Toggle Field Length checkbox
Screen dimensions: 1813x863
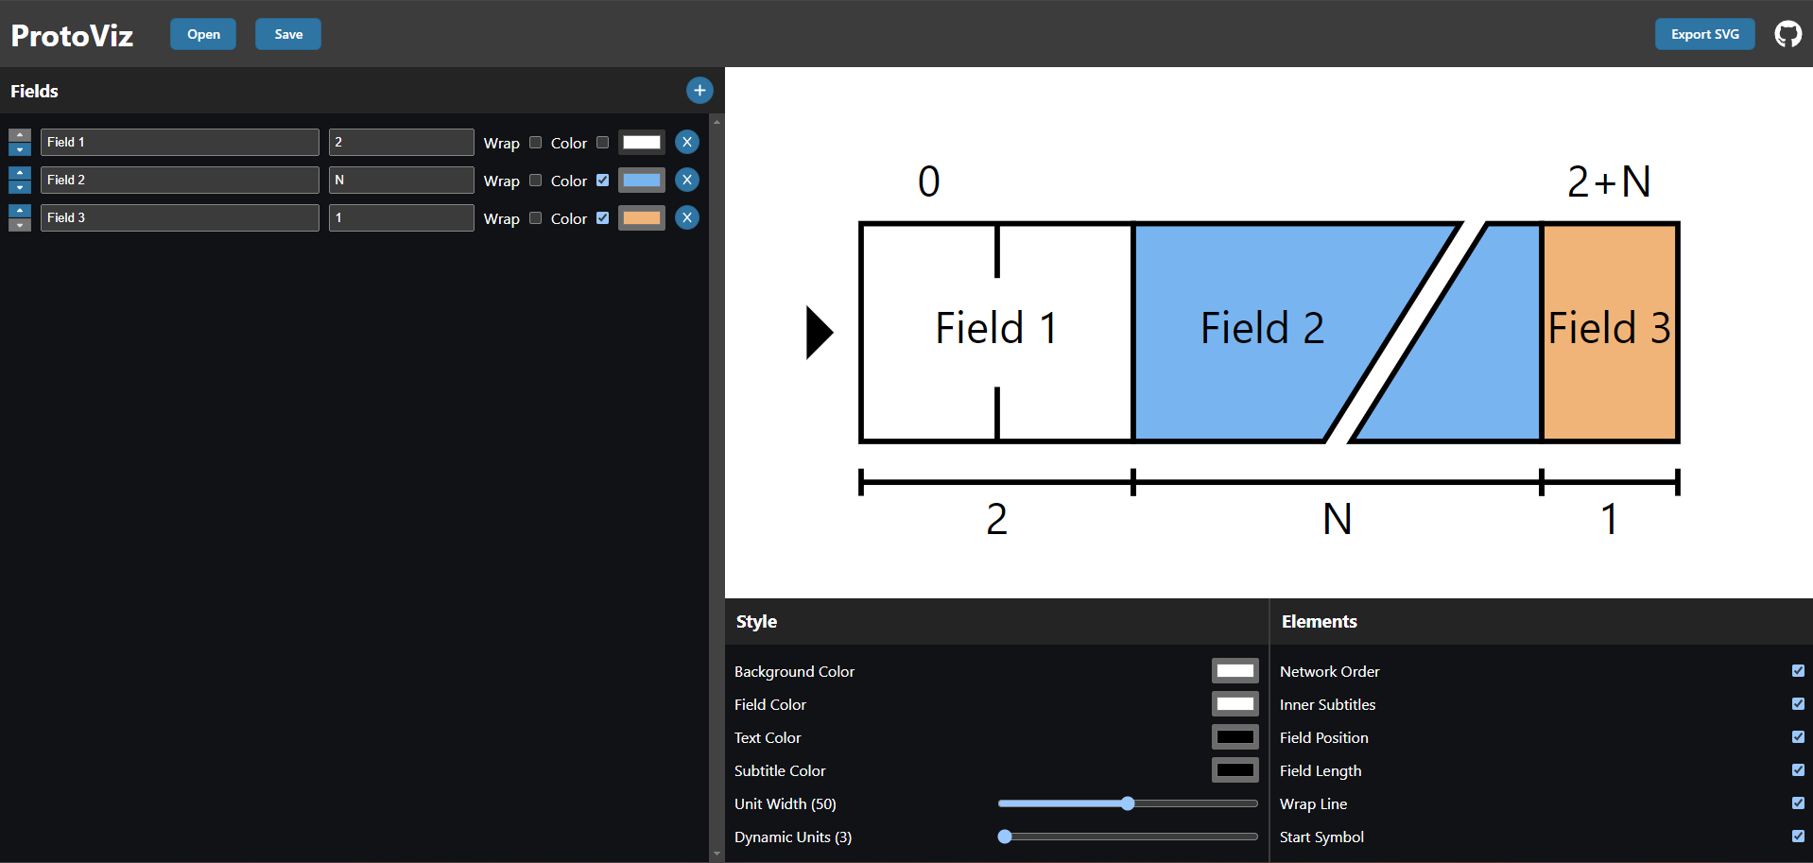click(x=1798, y=770)
